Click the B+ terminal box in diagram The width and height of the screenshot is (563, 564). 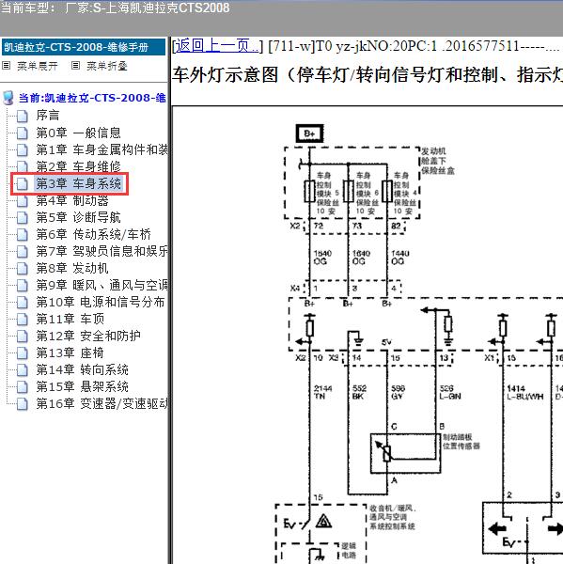tap(309, 133)
